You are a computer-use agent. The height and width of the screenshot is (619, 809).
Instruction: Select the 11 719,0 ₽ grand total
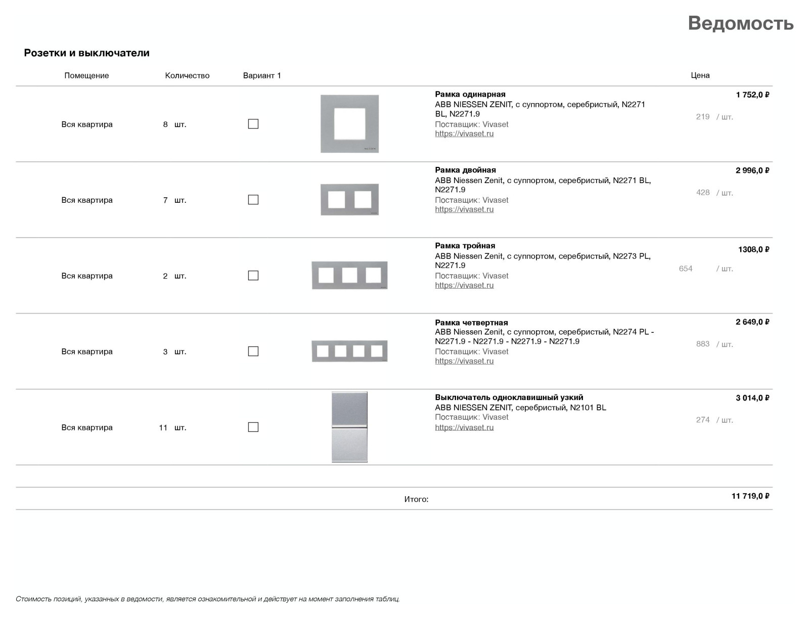pos(750,496)
